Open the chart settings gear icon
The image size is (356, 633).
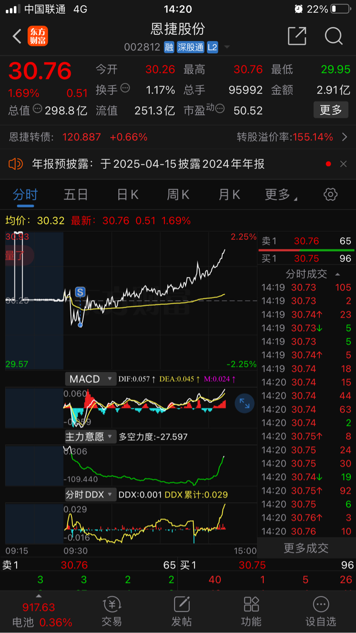tap(331, 194)
